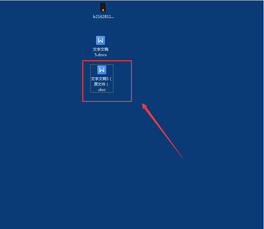Pick the blue W document icon for docx file
The height and width of the screenshot is (229, 264).
[x=101, y=40]
